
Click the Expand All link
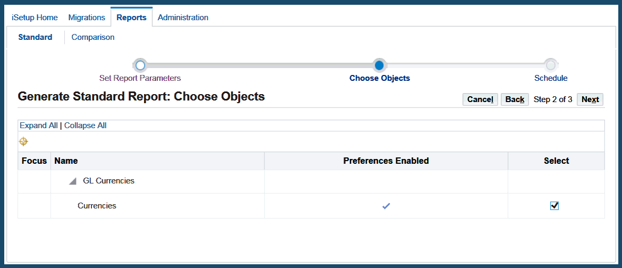pyautogui.click(x=39, y=125)
